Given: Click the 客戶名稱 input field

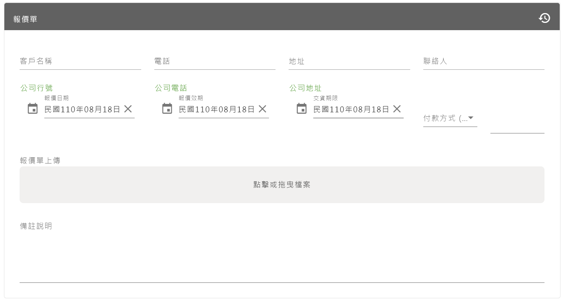Looking at the screenshot, I should (x=80, y=62).
